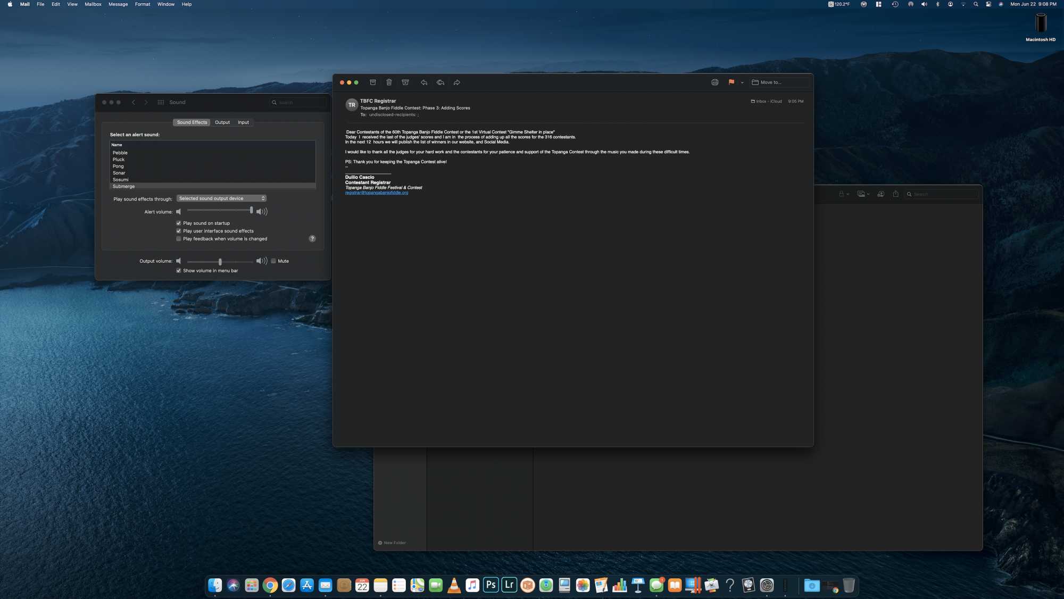
Task: Open the Trash in the Dock
Action: [849, 585]
